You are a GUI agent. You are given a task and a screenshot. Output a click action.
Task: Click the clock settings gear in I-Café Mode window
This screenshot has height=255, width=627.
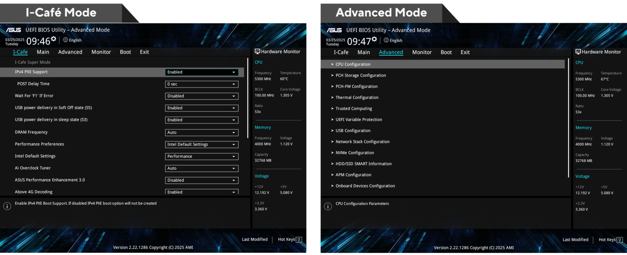(x=53, y=39)
